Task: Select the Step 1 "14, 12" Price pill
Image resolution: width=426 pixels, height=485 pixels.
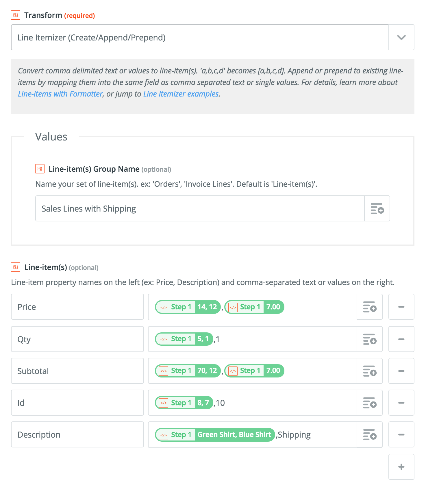Action: pos(188,307)
